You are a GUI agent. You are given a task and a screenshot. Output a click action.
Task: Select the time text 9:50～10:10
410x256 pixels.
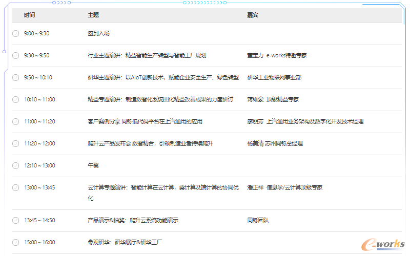point(38,77)
